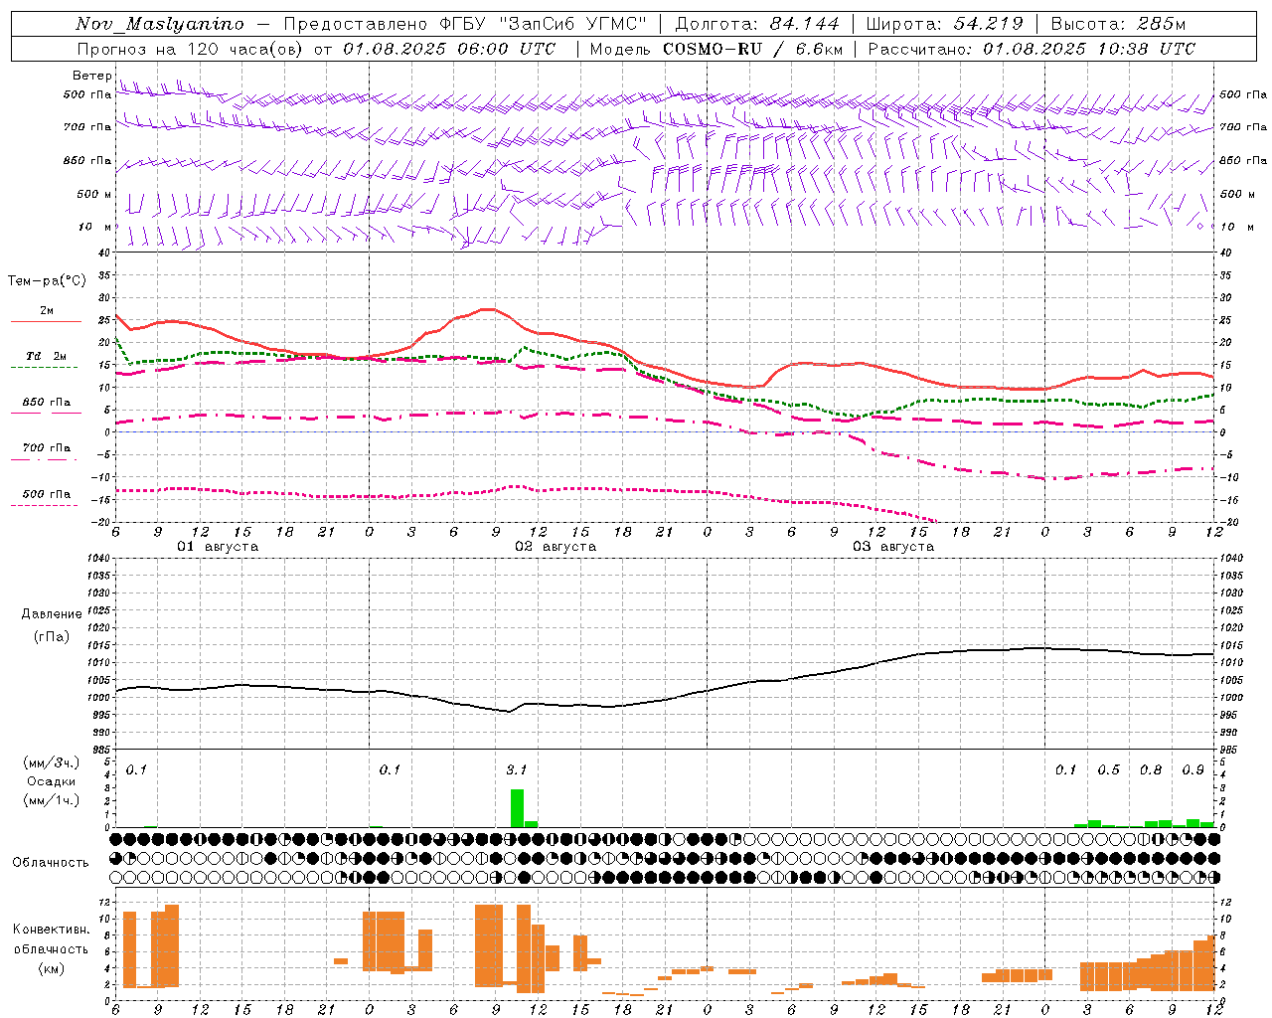Click the (км) unit under облачность label
1272x1018 pixels.
pyautogui.click(x=51, y=968)
